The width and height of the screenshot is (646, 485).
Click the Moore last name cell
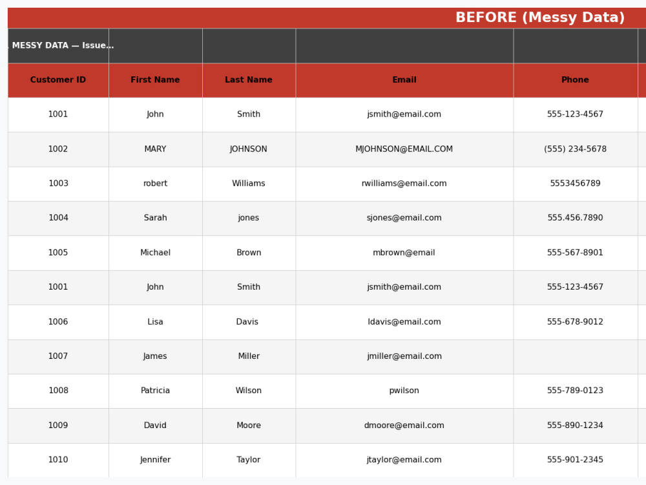[x=249, y=426]
